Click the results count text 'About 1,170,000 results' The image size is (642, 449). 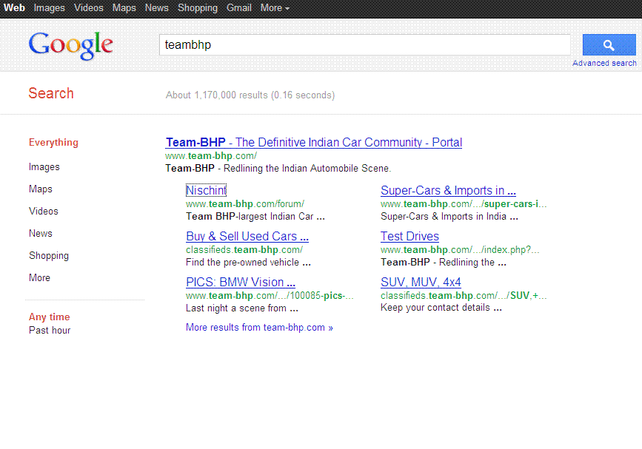pyautogui.click(x=217, y=95)
